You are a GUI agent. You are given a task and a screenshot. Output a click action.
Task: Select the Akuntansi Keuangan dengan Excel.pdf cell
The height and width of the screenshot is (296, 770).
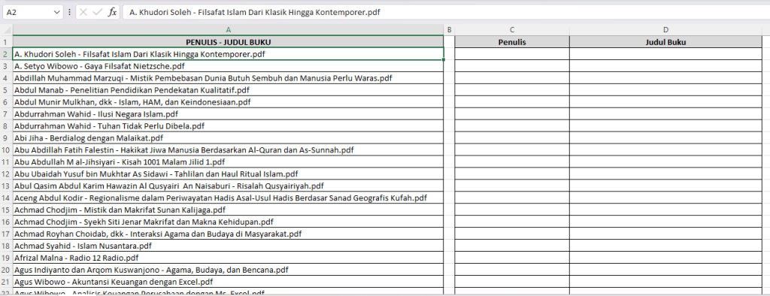pyautogui.click(x=229, y=282)
